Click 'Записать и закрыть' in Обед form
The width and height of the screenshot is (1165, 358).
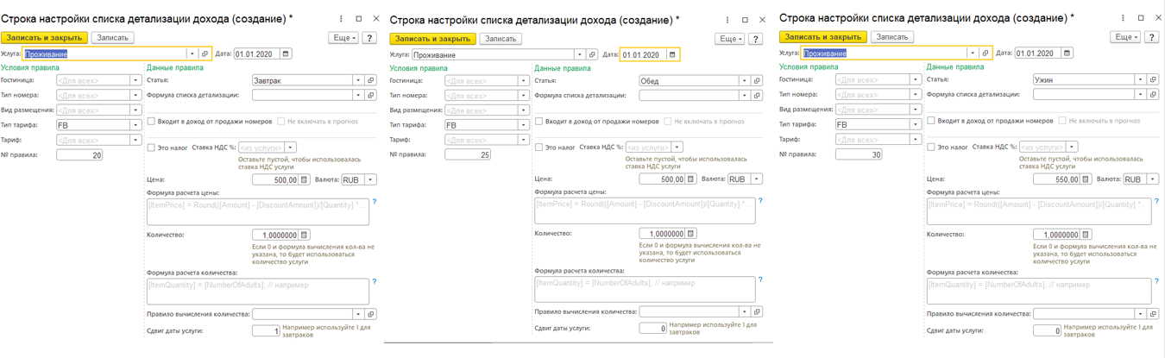click(x=432, y=39)
